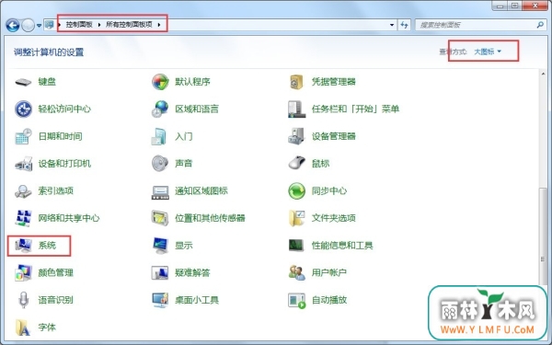
Task: Click the 通知区域图标 icon
Action: point(160,192)
